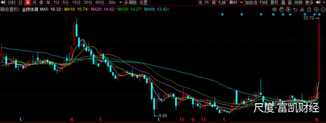Select the scissors cut tool
This screenshot has height=123, width=326.
click(x=302, y=9)
